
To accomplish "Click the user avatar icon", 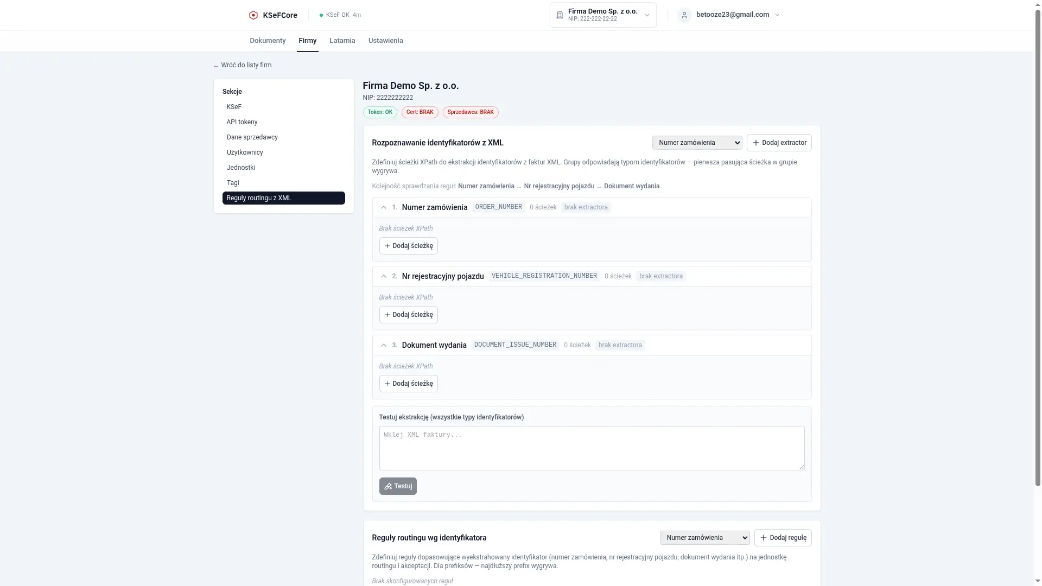I will tap(684, 15).
